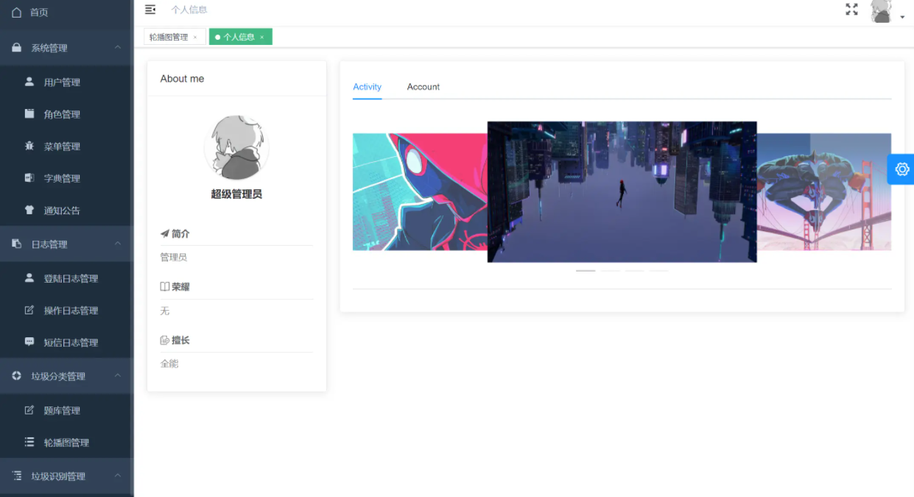Click the 超级管理员 name text
Image resolution: width=914 pixels, height=497 pixels.
click(236, 194)
